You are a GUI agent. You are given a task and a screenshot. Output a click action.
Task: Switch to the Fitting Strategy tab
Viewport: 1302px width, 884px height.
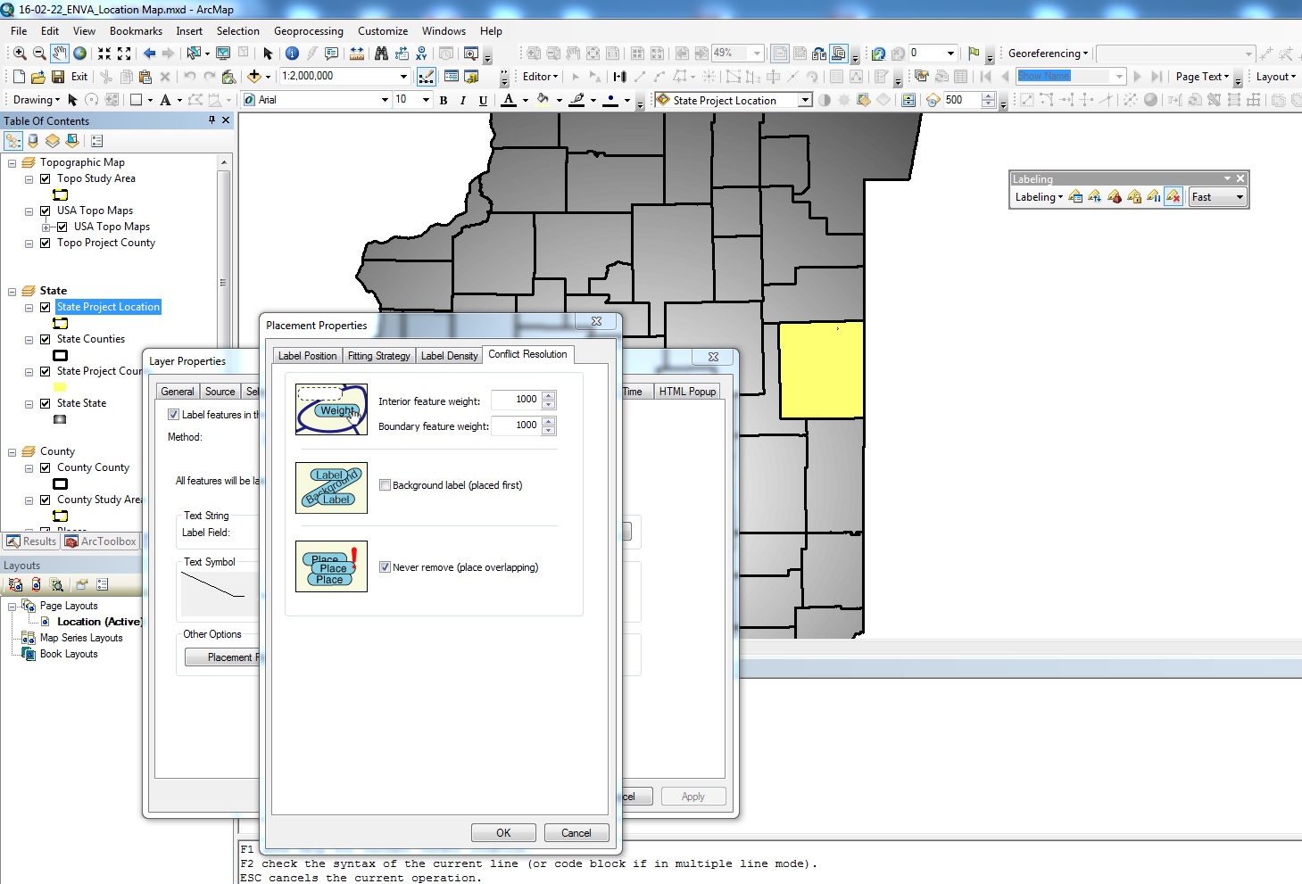[378, 355]
